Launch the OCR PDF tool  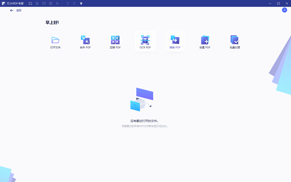coord(145,40)
